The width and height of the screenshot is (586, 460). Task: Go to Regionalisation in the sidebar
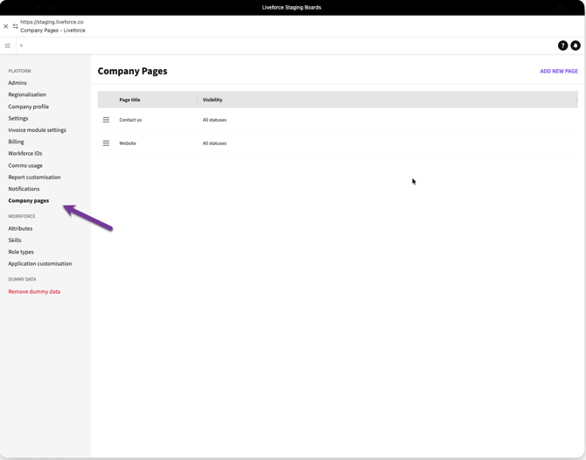point(27,94)
